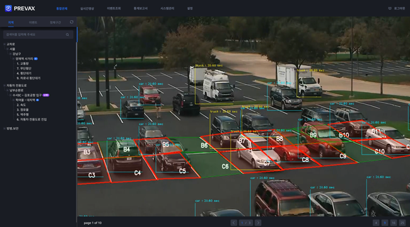This screenshot has width=410, height=227.
Task: Click the 로그아웃 link
Action: pos(399,8)
